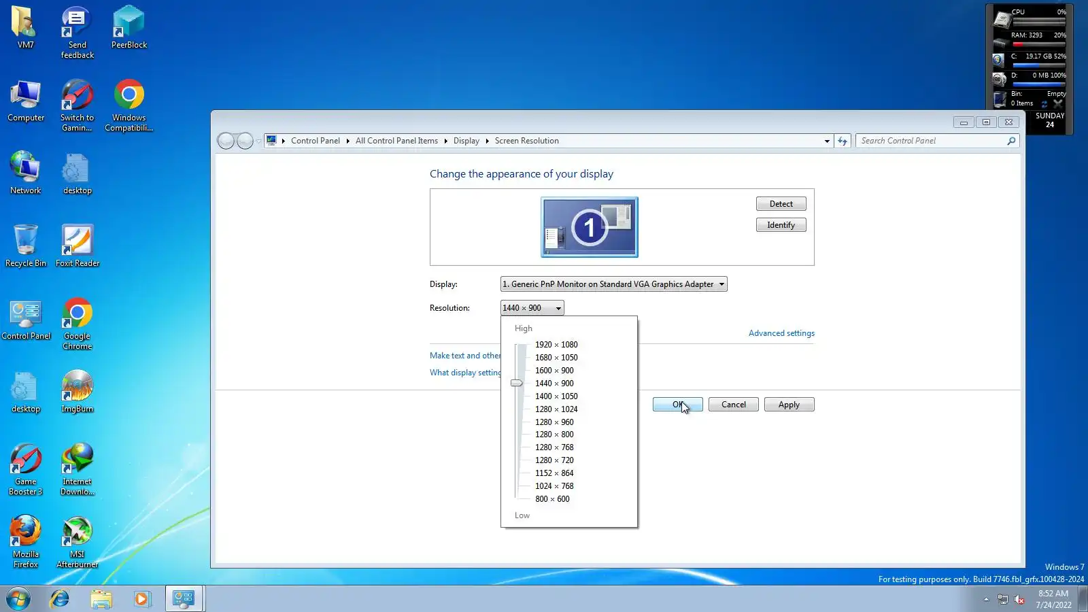
Task: Pick 1600 × 900 resolution
Action: (554, 371)
